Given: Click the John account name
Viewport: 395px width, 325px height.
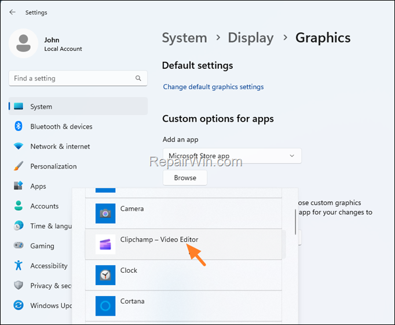Looking at the screenshot, I should [x=52, y=40].
